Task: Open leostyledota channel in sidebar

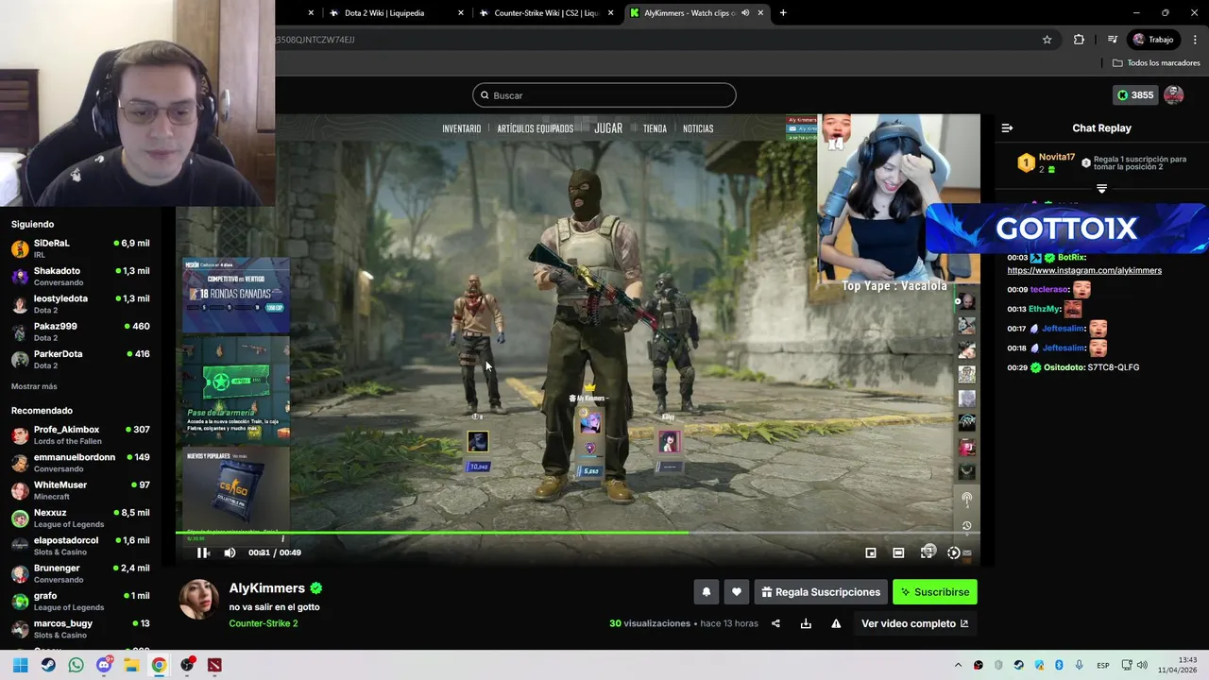Action: [x=80, y=304]
